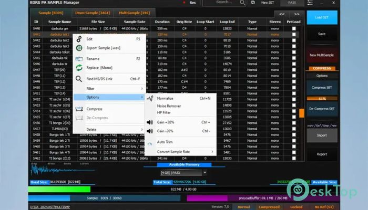Screen dimensions: 368x210
Task: Click the New SET copy icon
Action: tap(253, 3)
